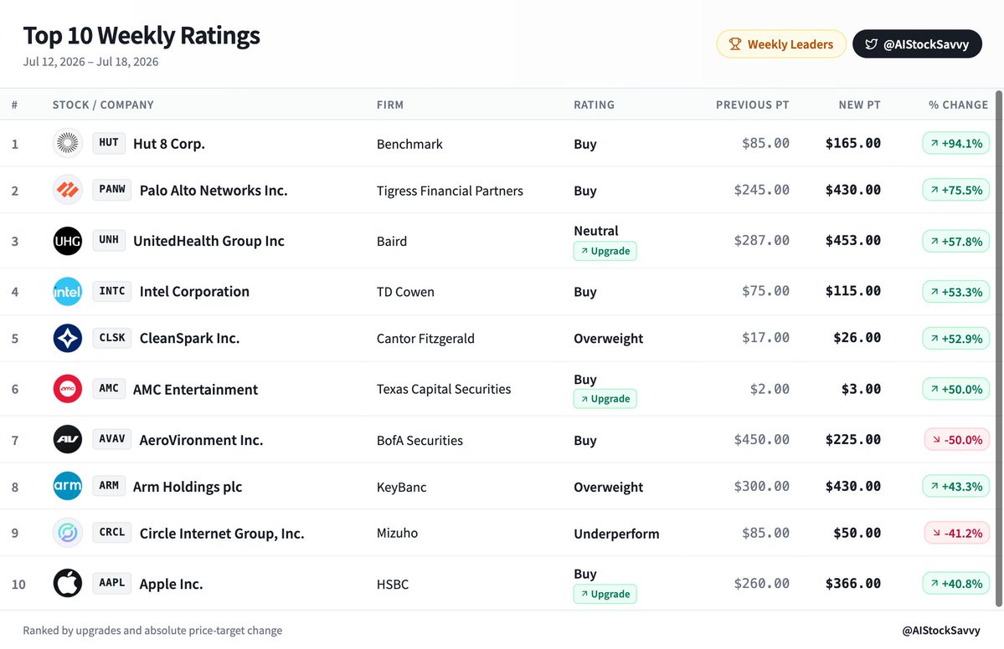Click the Palo Alto Networks logo icon
The height and width of the screenshot is (649, 1004).
pyautogui.click(x=67, y=190)
